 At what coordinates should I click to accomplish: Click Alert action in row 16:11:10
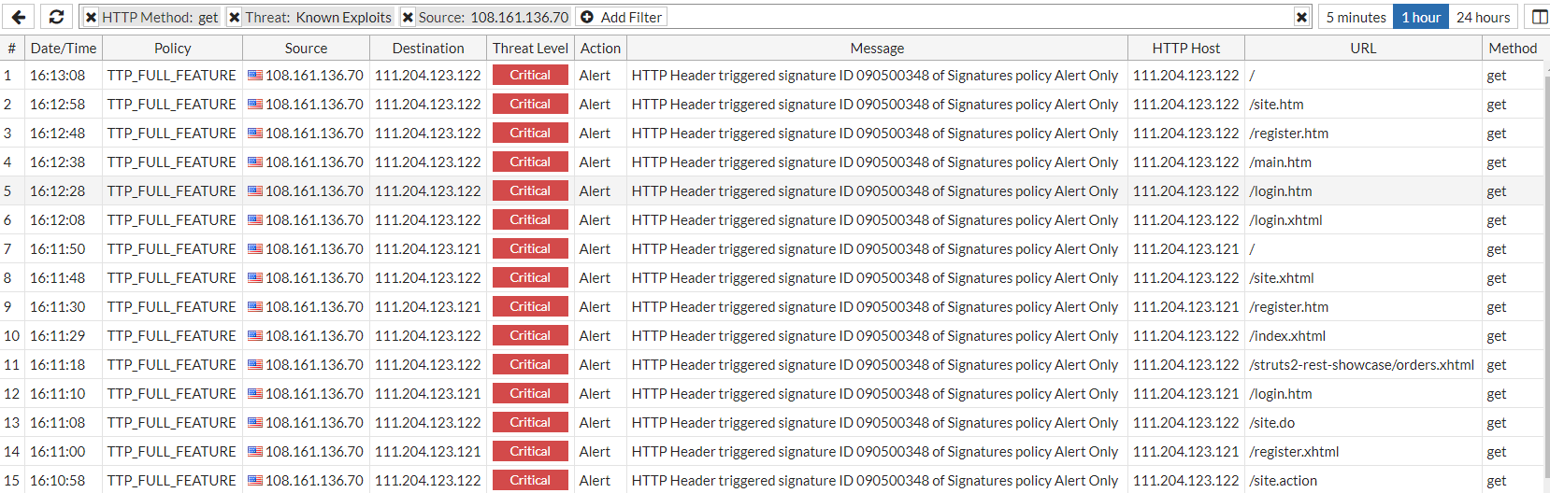point(595,394)
